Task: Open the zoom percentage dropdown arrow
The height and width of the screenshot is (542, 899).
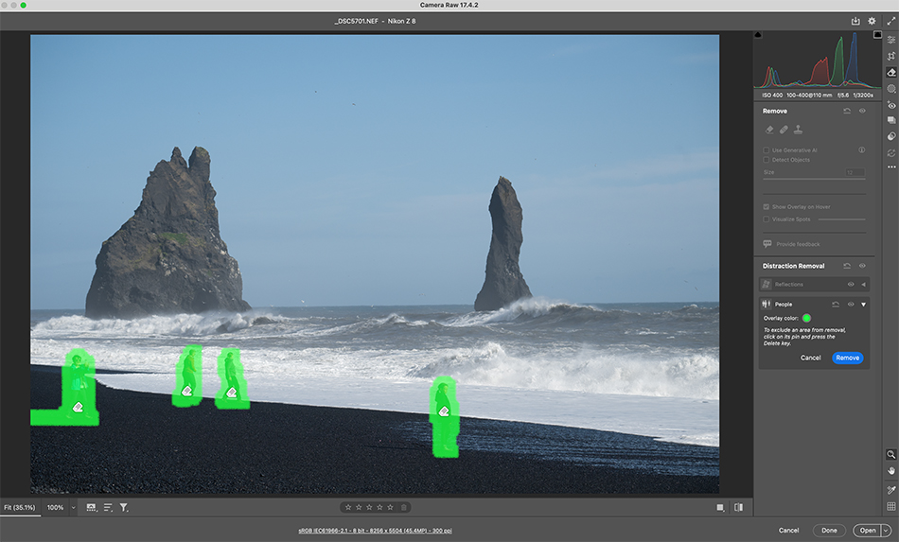Action: pos(73,508)
